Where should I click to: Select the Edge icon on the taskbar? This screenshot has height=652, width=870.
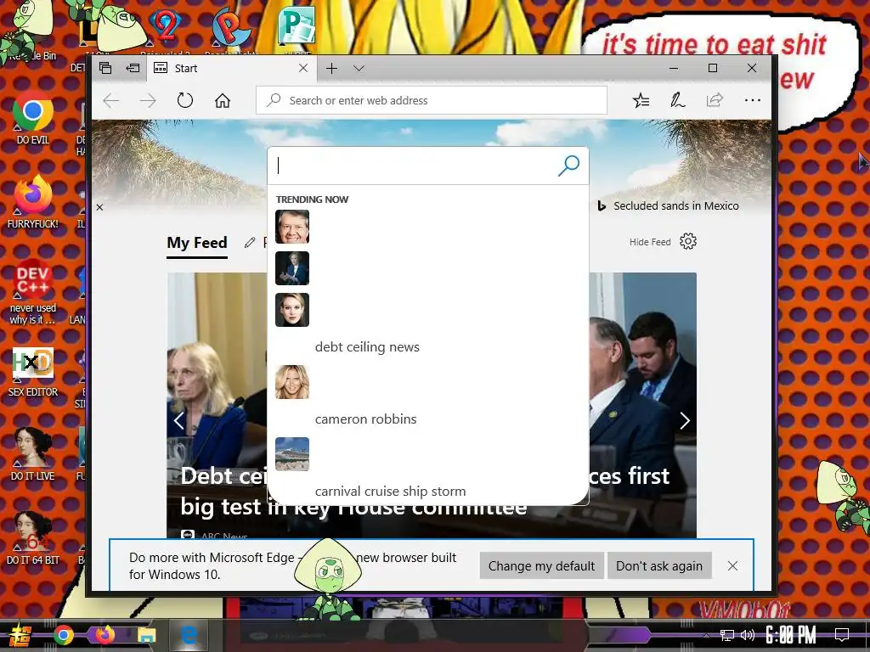pos(189,635)
